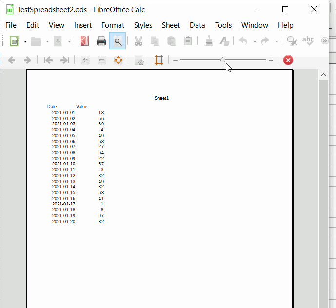Click the Cut scissors icon
The height and width of the screenshot is (308, 336).
coord(138,41)
